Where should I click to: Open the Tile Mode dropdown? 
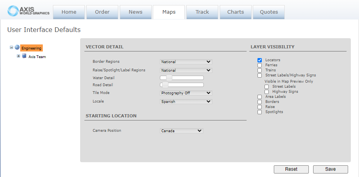click(x=186, y=93)
